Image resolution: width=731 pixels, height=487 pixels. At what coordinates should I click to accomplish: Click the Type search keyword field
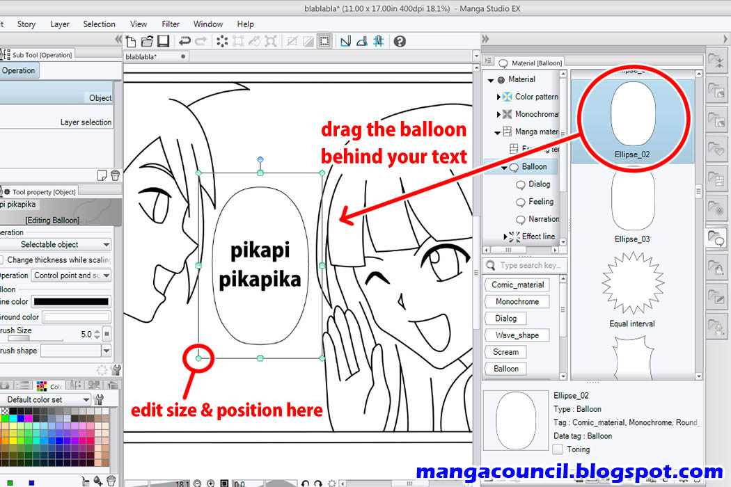tap(526, 265)
